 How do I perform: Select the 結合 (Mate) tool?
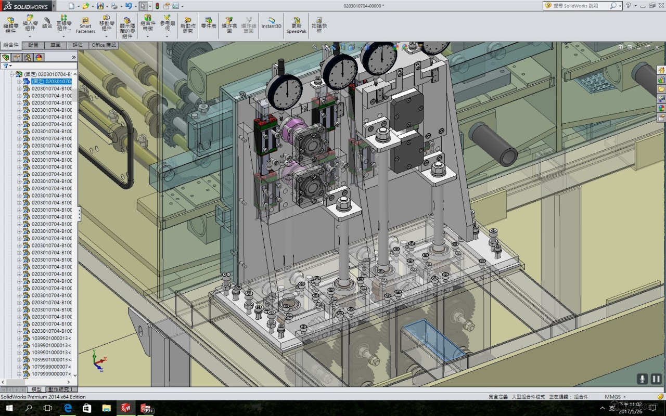47,23
